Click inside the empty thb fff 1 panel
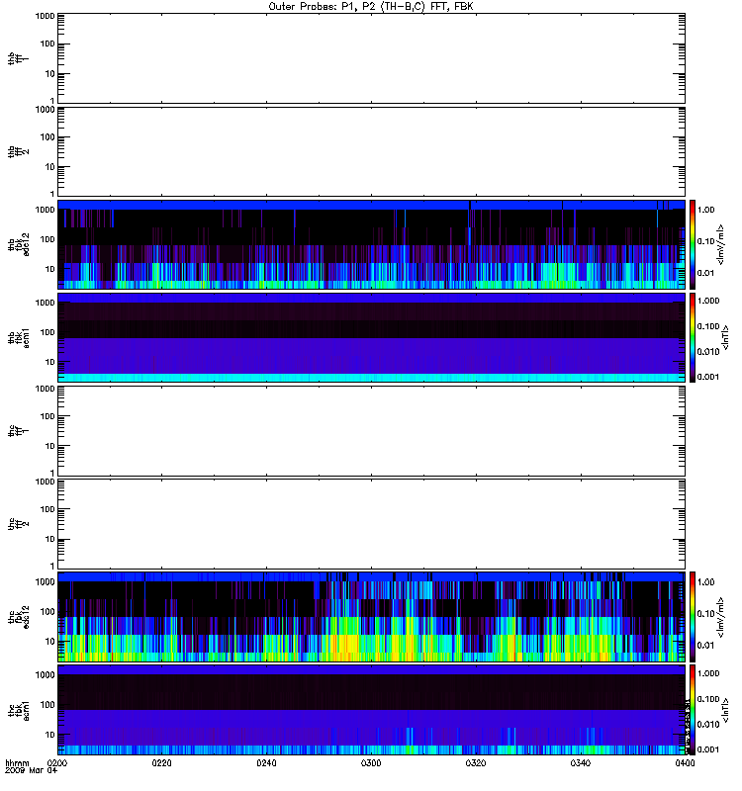Screen dimensions: 742x791 click(371, 58)
